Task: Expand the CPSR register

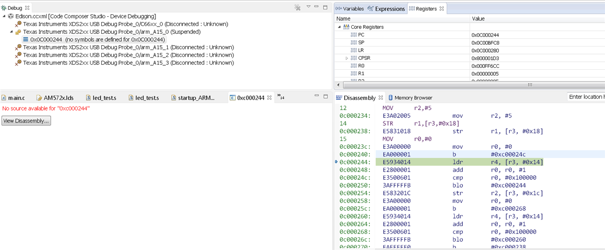Action: click(x=347, y=58)
